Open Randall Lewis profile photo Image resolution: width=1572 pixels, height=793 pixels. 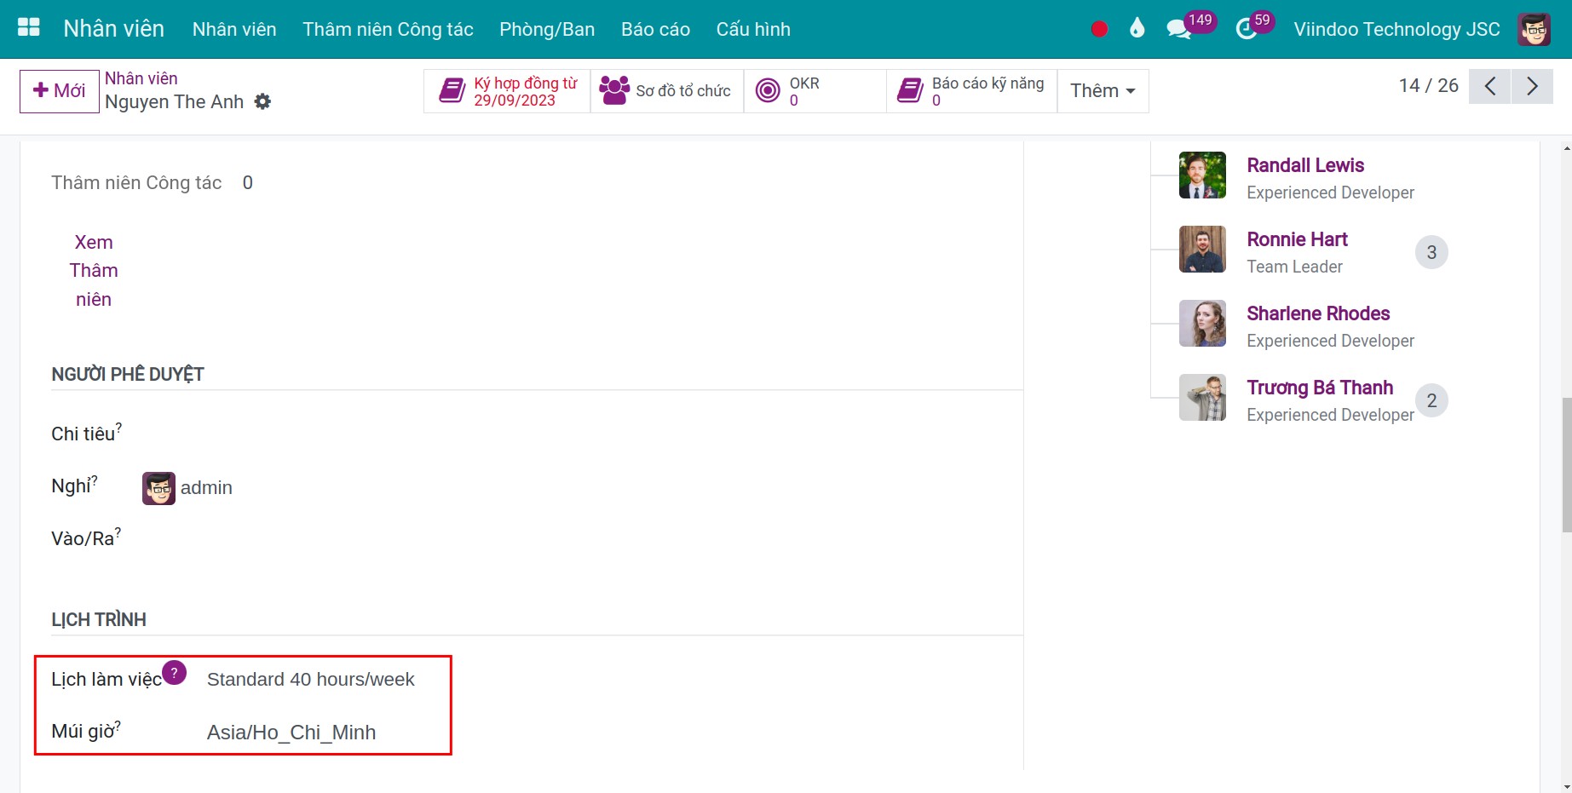click(1202, 175)
